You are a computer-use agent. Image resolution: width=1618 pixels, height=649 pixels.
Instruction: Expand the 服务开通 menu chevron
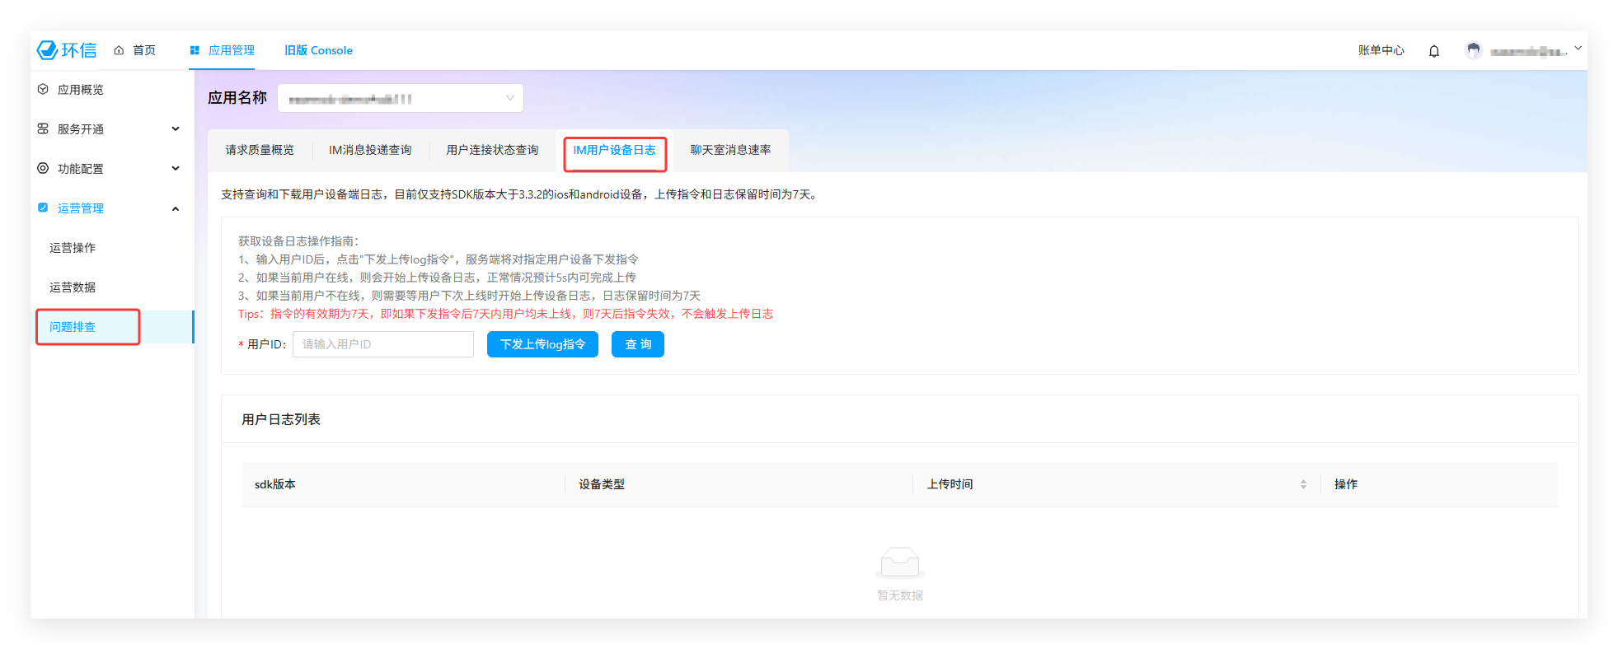click(176, 128)
